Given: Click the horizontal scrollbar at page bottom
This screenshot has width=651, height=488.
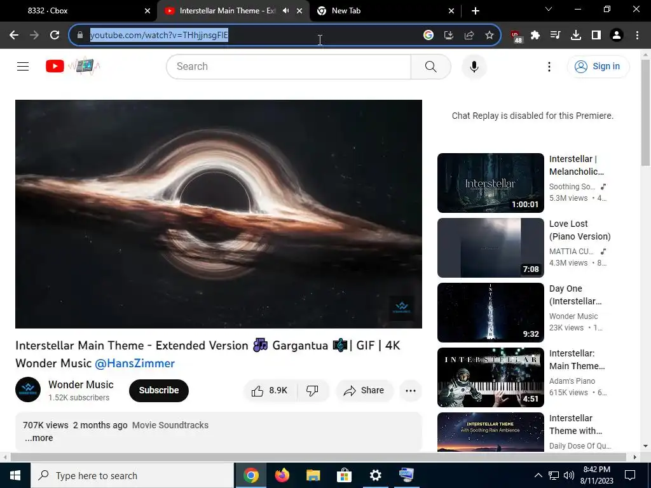Looking at the screenshot, I should pyautogui.click(x=318, y=457).
